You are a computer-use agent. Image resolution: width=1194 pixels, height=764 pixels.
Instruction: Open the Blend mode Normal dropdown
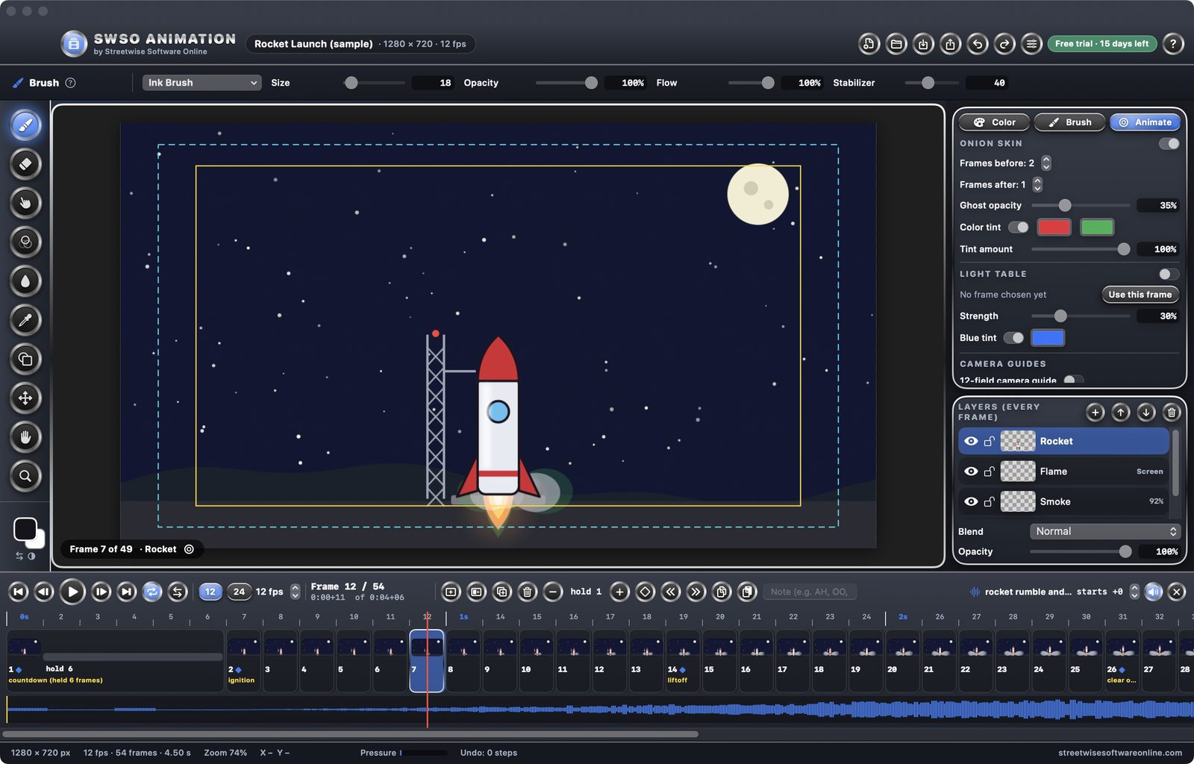coord(1105,531)
